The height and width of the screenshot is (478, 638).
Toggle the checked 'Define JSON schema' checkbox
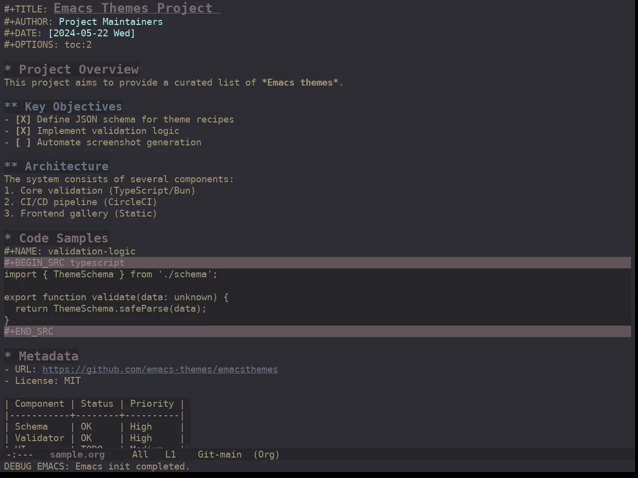[23, 119]
